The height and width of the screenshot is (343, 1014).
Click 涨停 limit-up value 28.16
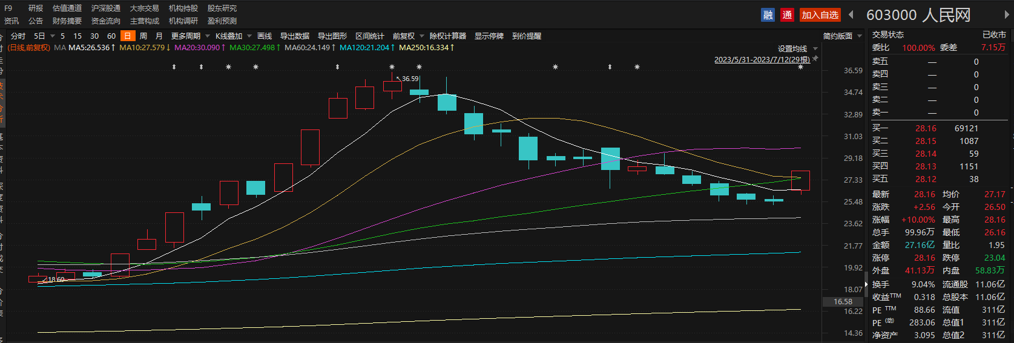click(x=924, y=258)
